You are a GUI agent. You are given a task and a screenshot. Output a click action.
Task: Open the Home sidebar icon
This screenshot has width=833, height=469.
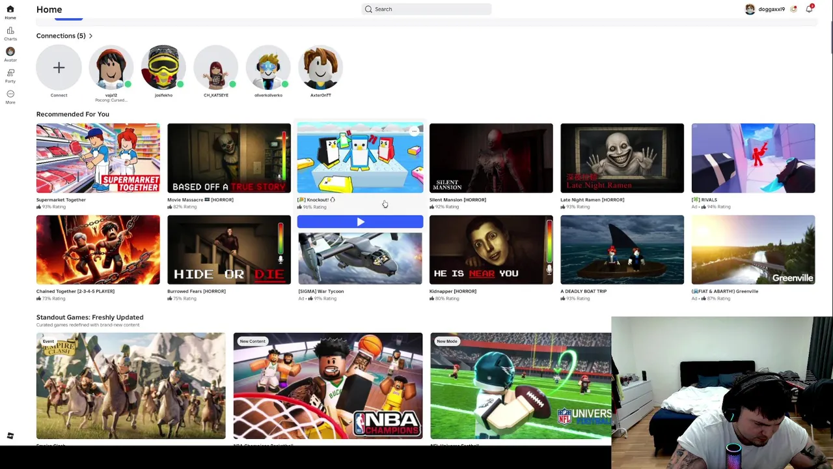point(10,9)
